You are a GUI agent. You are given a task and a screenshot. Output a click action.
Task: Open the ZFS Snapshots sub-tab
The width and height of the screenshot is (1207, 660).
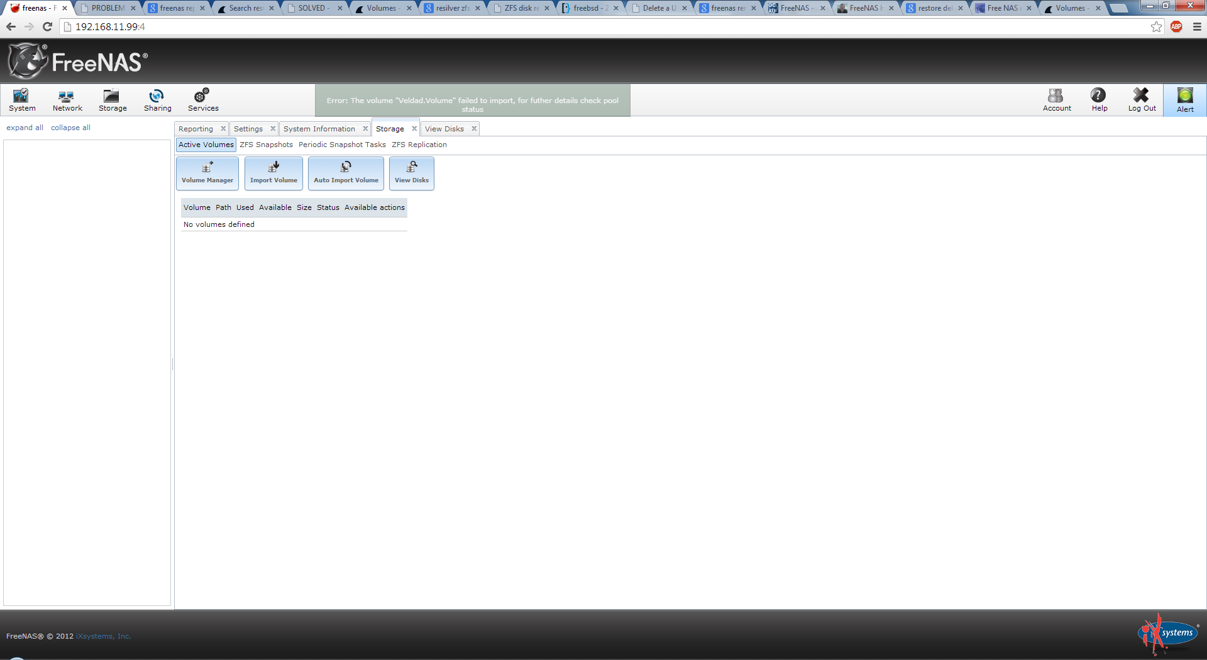tap(266, 145)
